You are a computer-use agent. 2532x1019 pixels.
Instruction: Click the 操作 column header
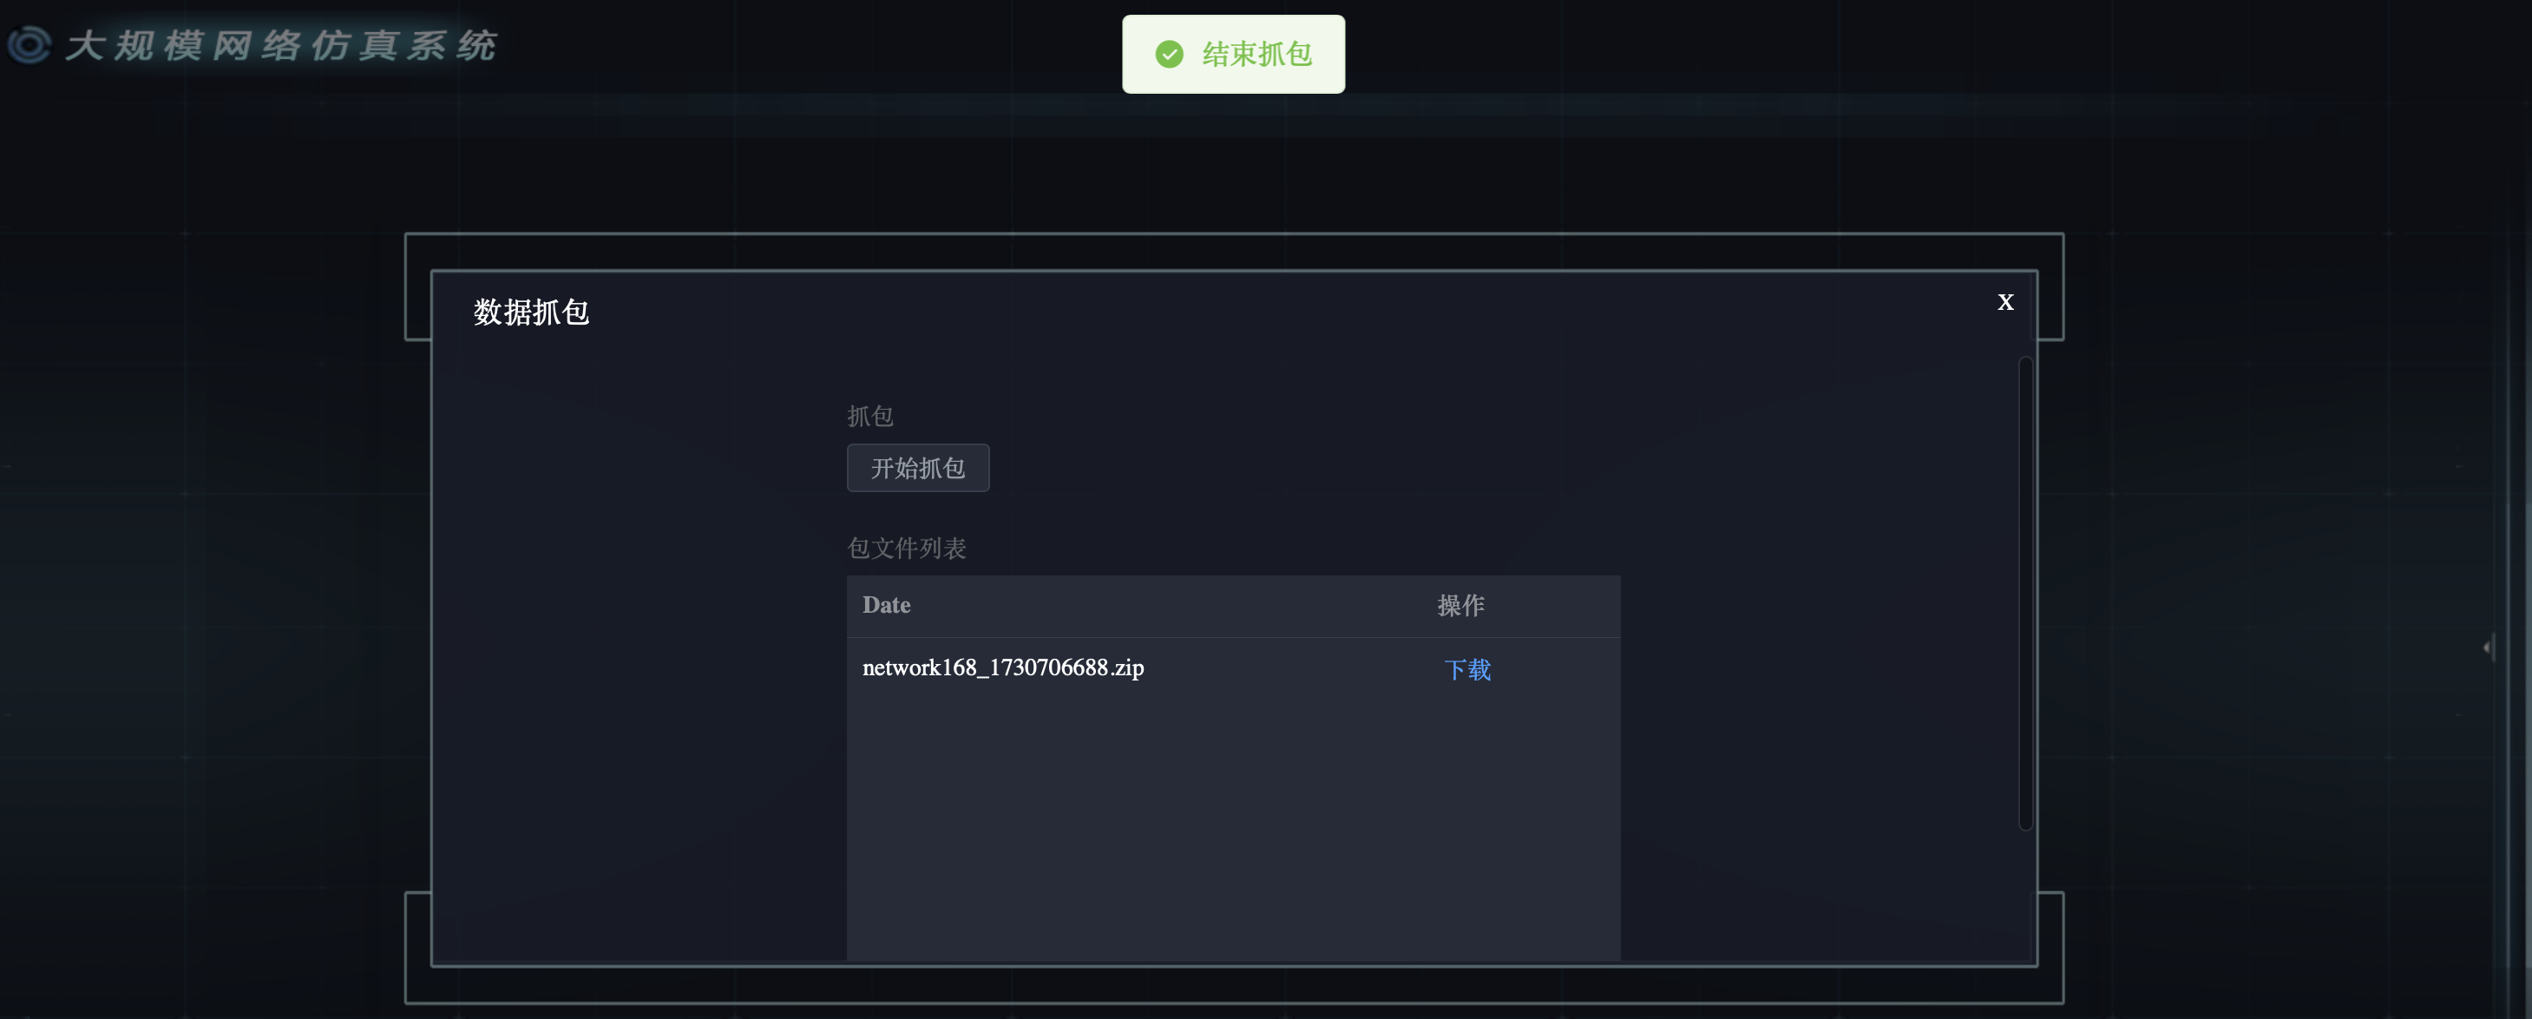pyautogui.click(x=1460, y=605)
